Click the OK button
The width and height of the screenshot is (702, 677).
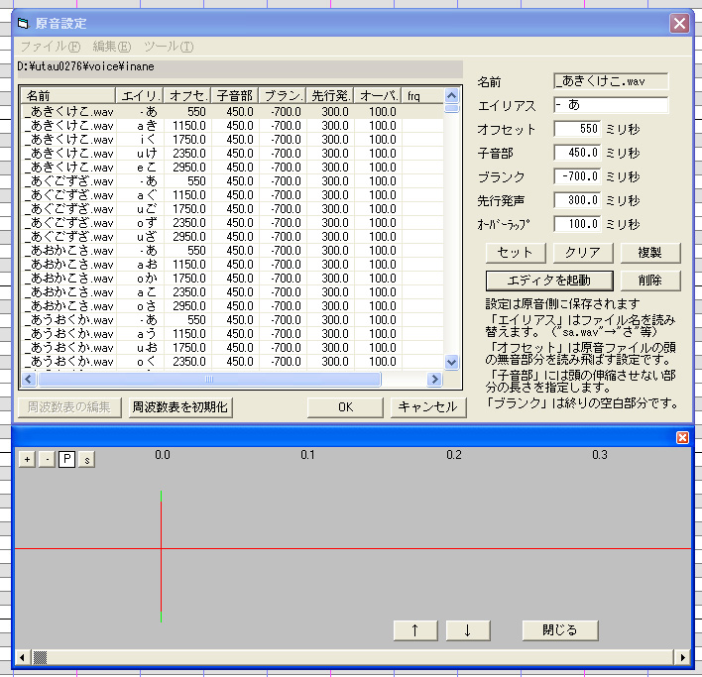click(345, 407)
